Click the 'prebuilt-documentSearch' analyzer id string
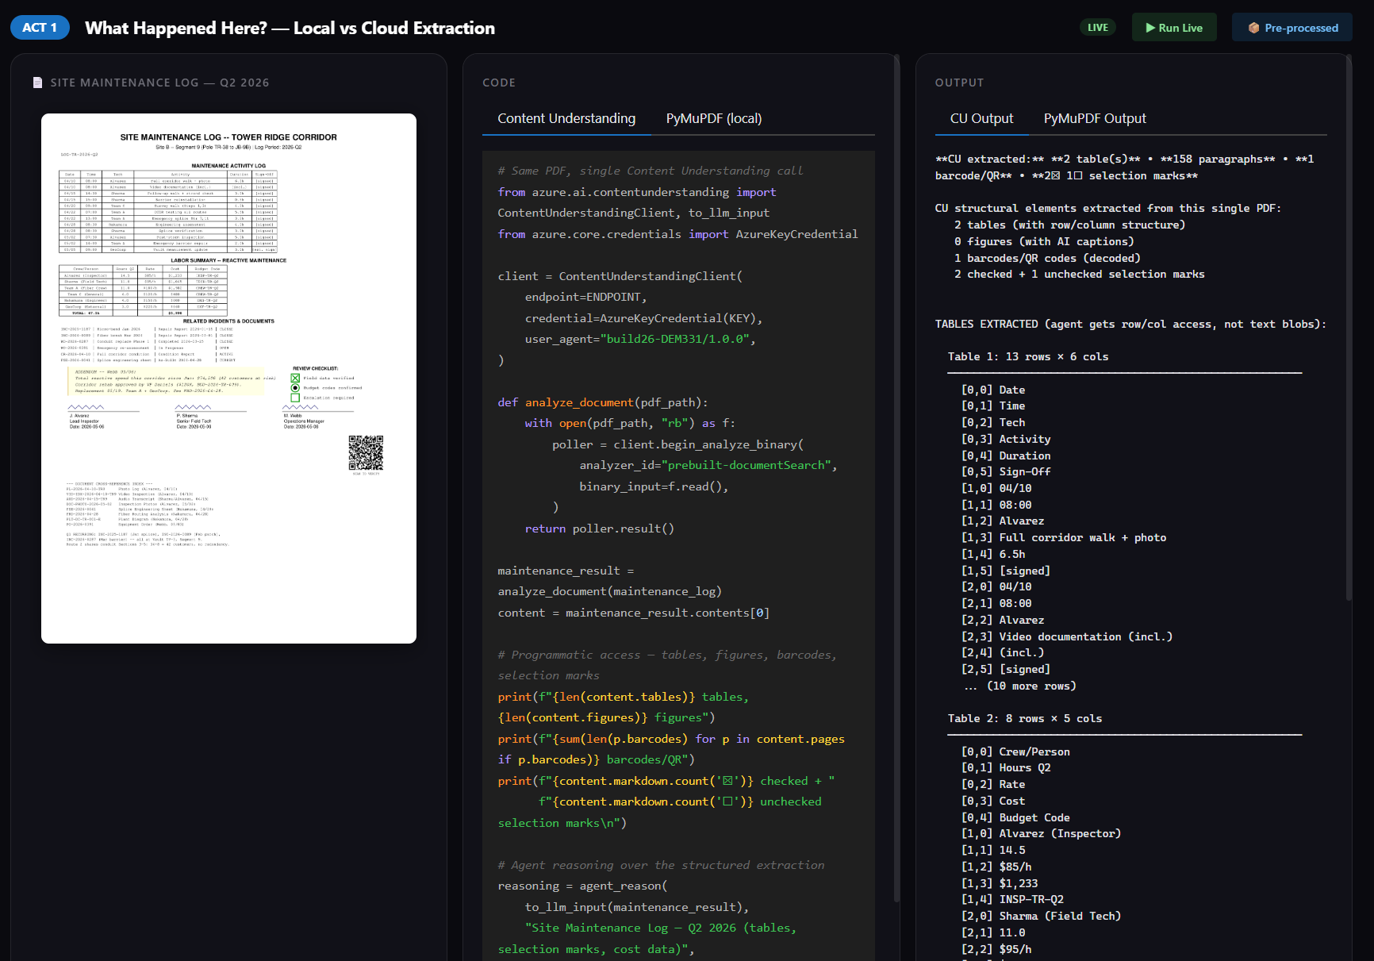 (x=746, y=465)
